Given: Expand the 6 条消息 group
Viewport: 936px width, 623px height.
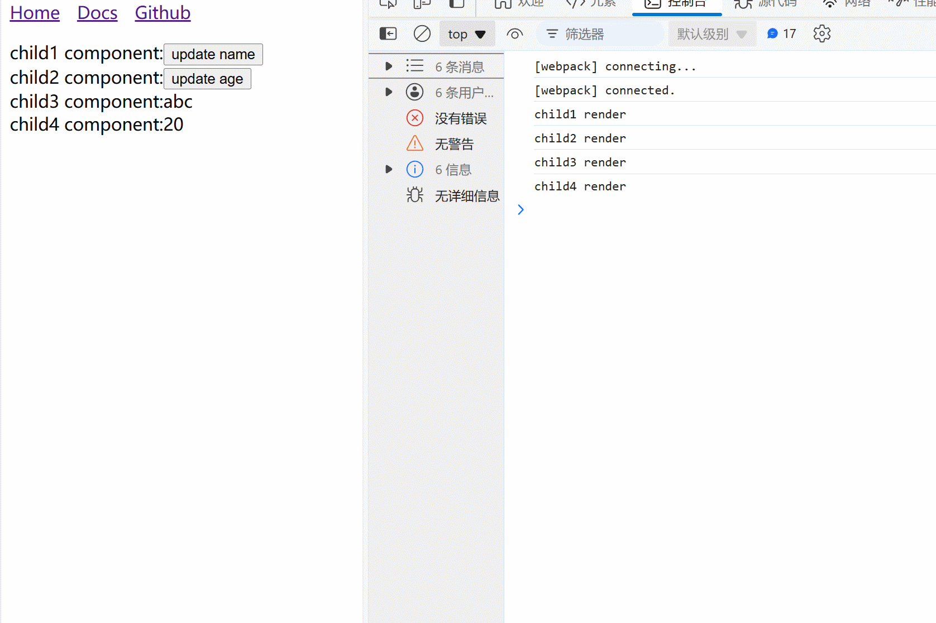Looking at the screenshot, I should [x=389, y=66].
